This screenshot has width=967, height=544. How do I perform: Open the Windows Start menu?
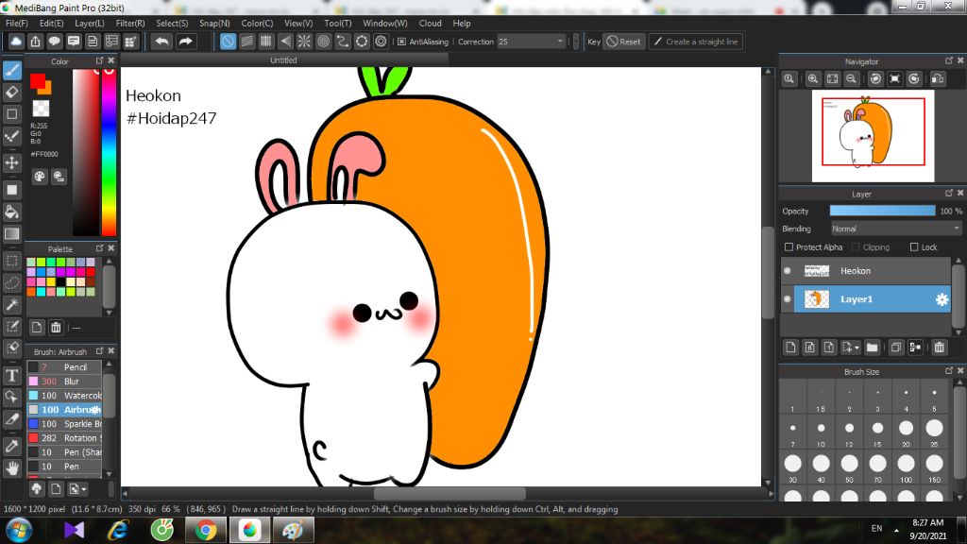click(x=19, y=531)
